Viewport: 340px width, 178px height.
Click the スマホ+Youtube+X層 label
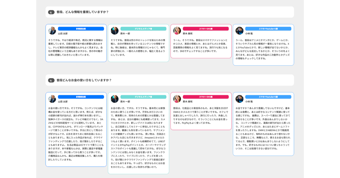(269, 28)
